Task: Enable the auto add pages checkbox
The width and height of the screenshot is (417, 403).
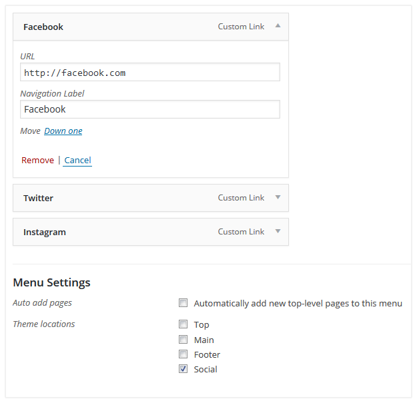Action: [183, 303]
